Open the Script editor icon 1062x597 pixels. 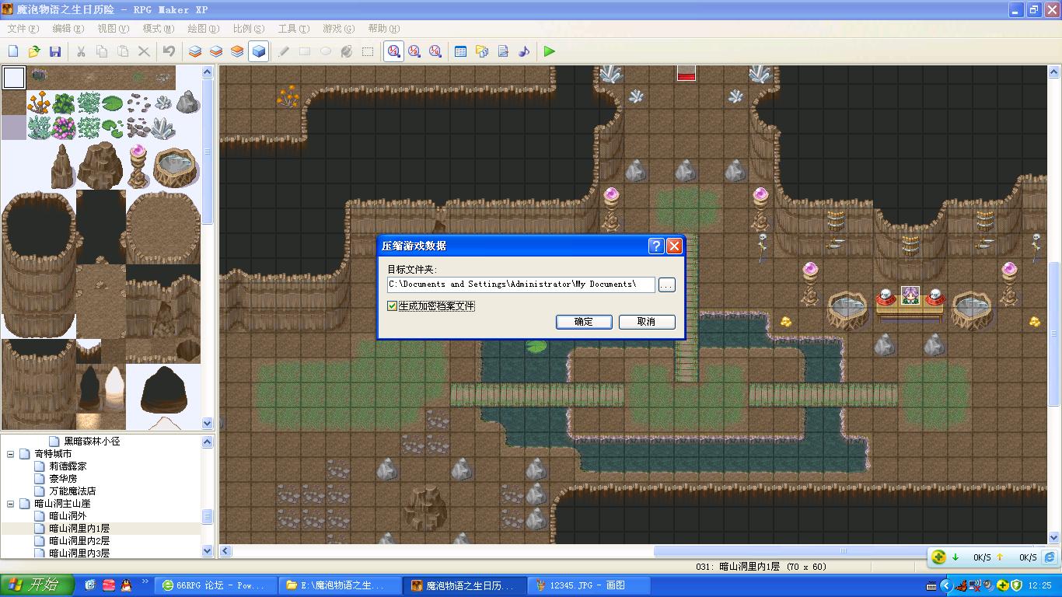point(503,51)
